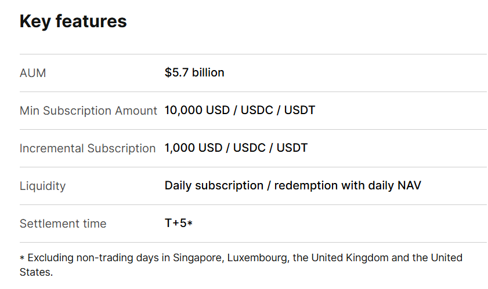Click the word States ending the footnote
The image size is (488, 289).
[x=36, y=272]
